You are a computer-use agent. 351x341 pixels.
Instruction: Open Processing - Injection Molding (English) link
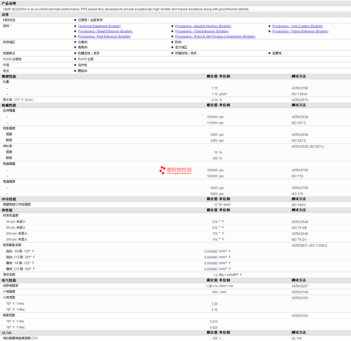tap(203, 26)
